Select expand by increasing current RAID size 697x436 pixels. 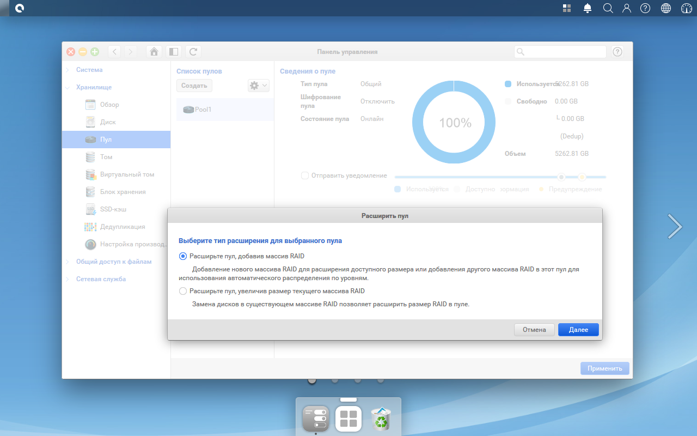point(183,291)
